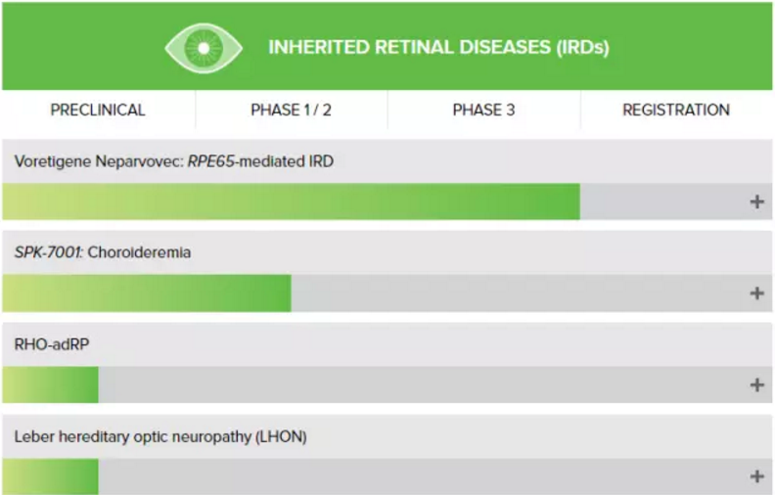Click Voretigene Neparvovec green progress bar
The width and height of the screenshot is (775, 495).
pos(292,202)
